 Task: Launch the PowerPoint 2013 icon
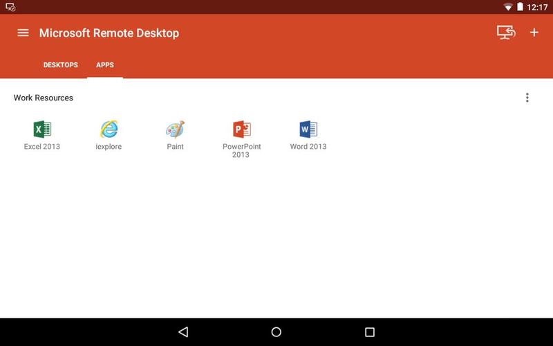click(241, 129)
